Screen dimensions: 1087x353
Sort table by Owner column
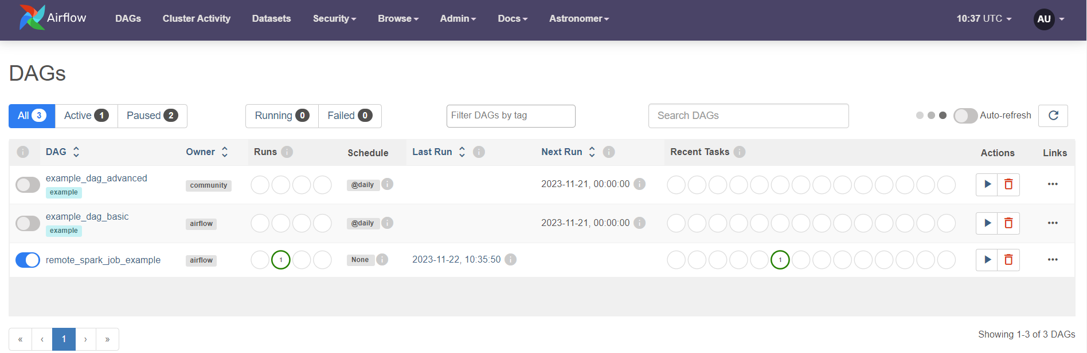(207, 152)
